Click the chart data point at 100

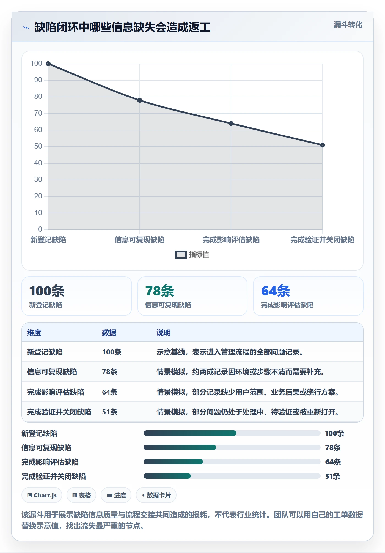click(x=48, y=64)
